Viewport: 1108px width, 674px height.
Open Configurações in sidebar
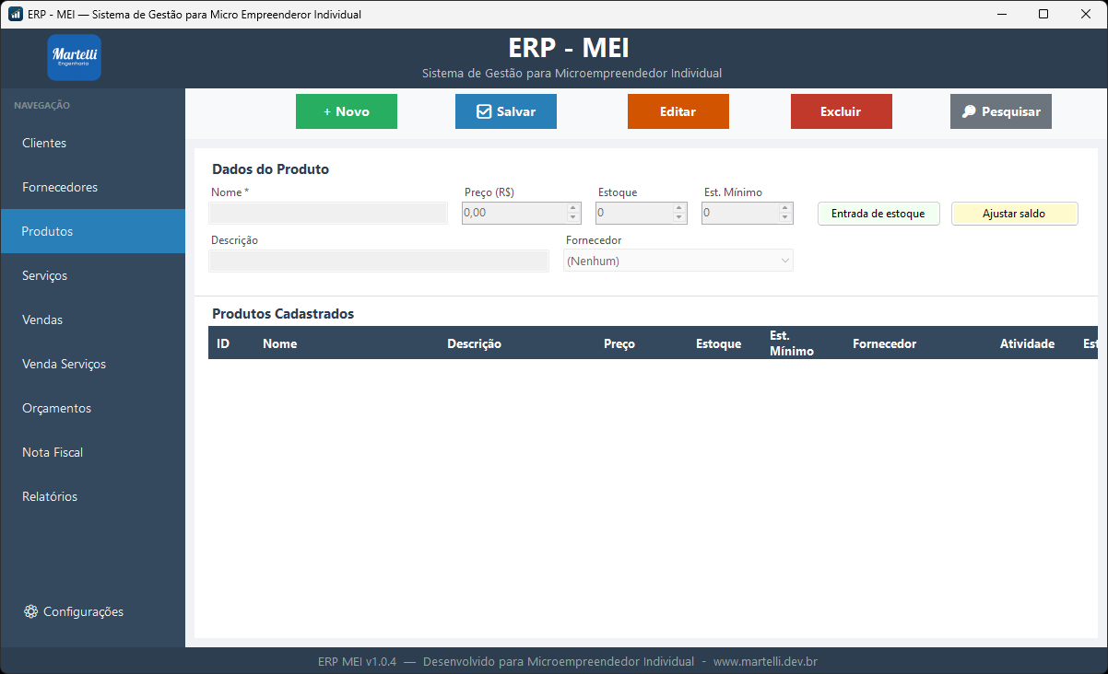(93, 611)
